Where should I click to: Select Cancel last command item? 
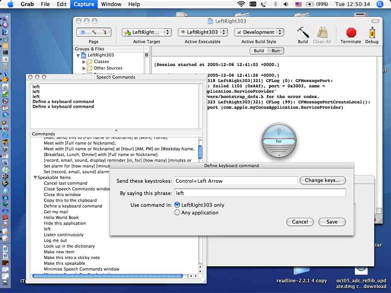[66, 183]
